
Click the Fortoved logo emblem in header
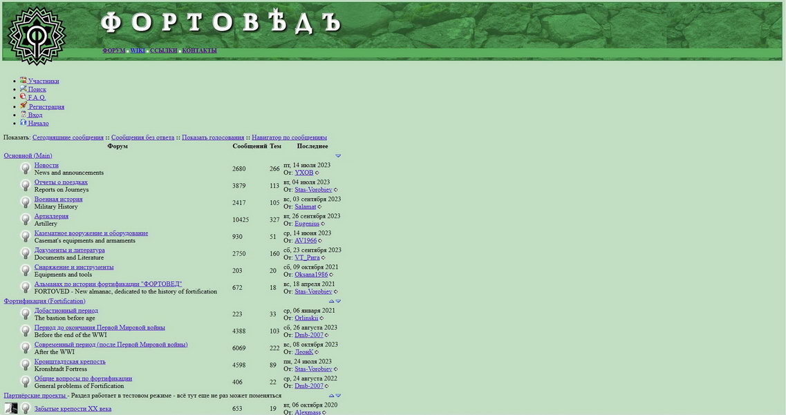(x=36, y=35)
